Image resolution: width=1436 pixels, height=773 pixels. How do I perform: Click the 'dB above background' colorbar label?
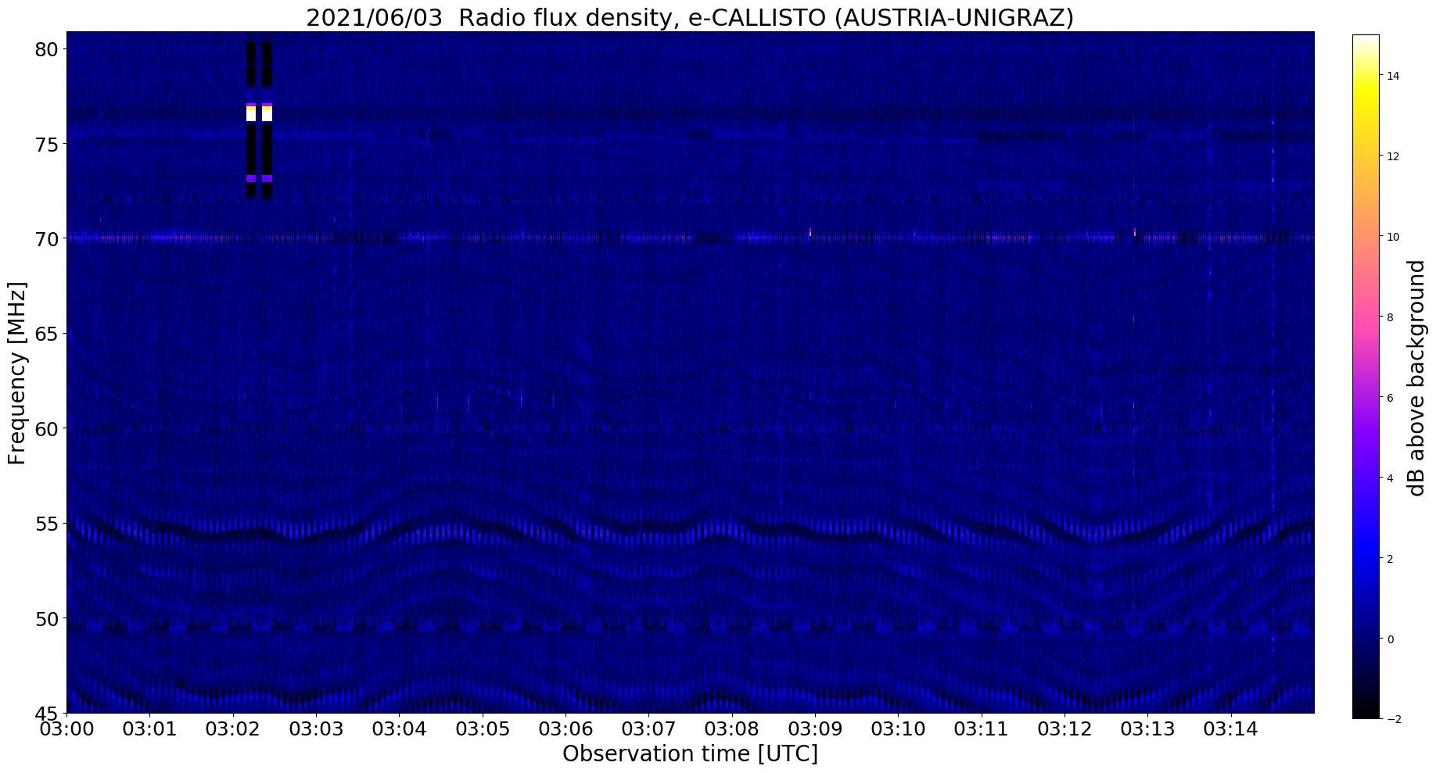(x=1416, y=378)
